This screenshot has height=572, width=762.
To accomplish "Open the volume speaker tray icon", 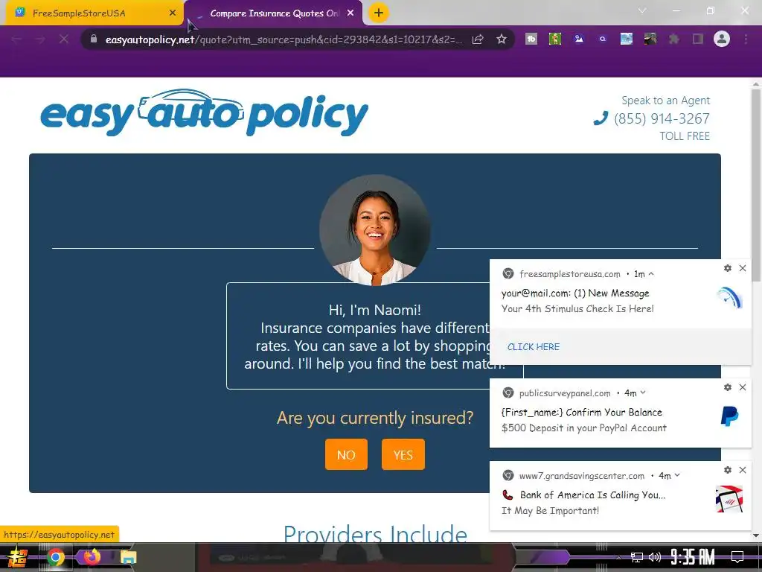I will pos(655,557).
